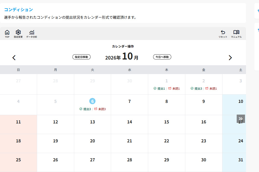The width and height of the screenshot is (259, 172).
Task: Go to previous month arrow
Action: tap(14, 58)
